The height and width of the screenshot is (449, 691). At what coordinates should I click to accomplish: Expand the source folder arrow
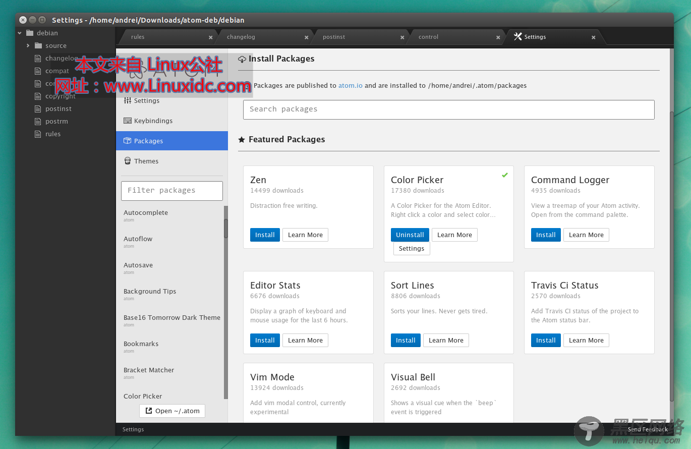click(28, 46)
